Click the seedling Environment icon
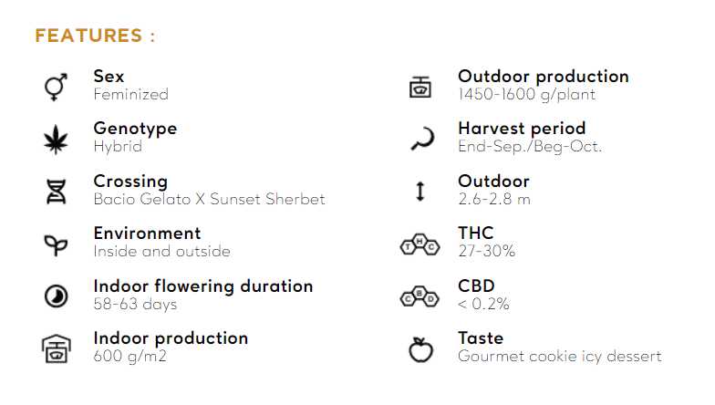The height and width of the screenshot is (405, 715). (56, 244)
